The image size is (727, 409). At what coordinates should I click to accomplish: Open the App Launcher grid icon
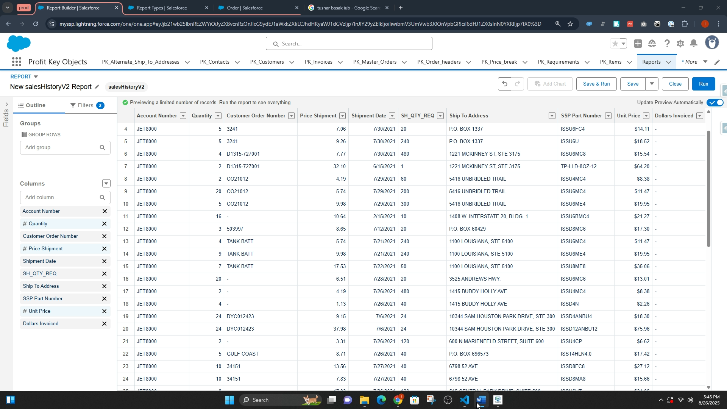pos(16,62)
